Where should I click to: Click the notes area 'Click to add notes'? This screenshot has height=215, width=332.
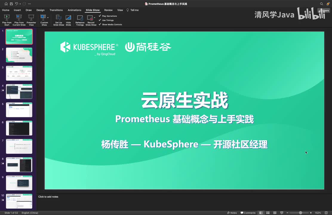[48, 197]
